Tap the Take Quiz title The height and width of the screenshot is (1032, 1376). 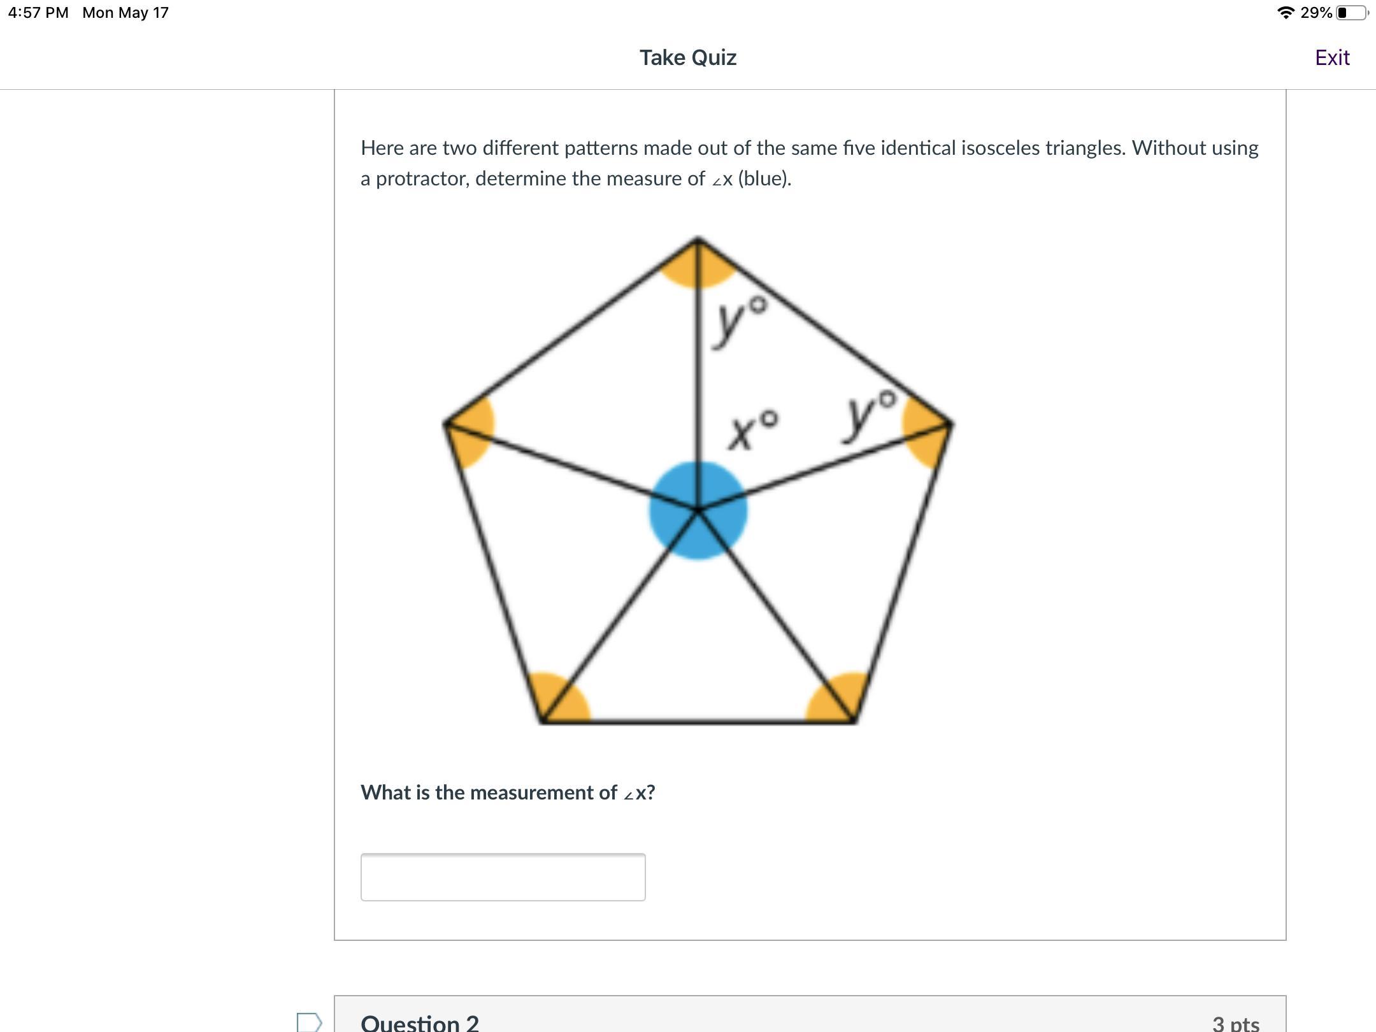click(x=688, y=57)
